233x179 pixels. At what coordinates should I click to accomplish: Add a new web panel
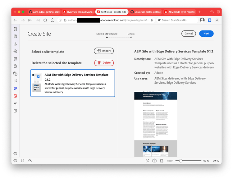[15, 111]
